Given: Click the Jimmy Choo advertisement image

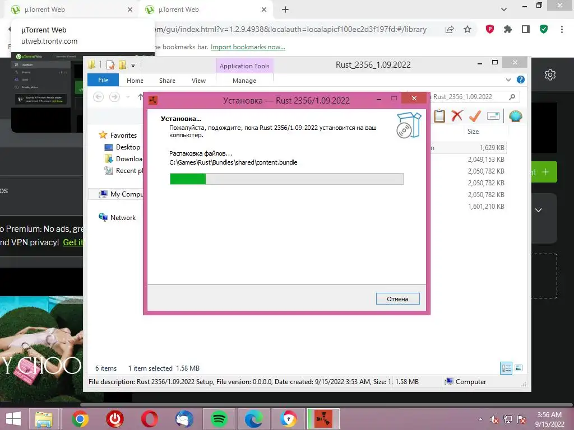Looking at the screenshot, I should (41, 349).
